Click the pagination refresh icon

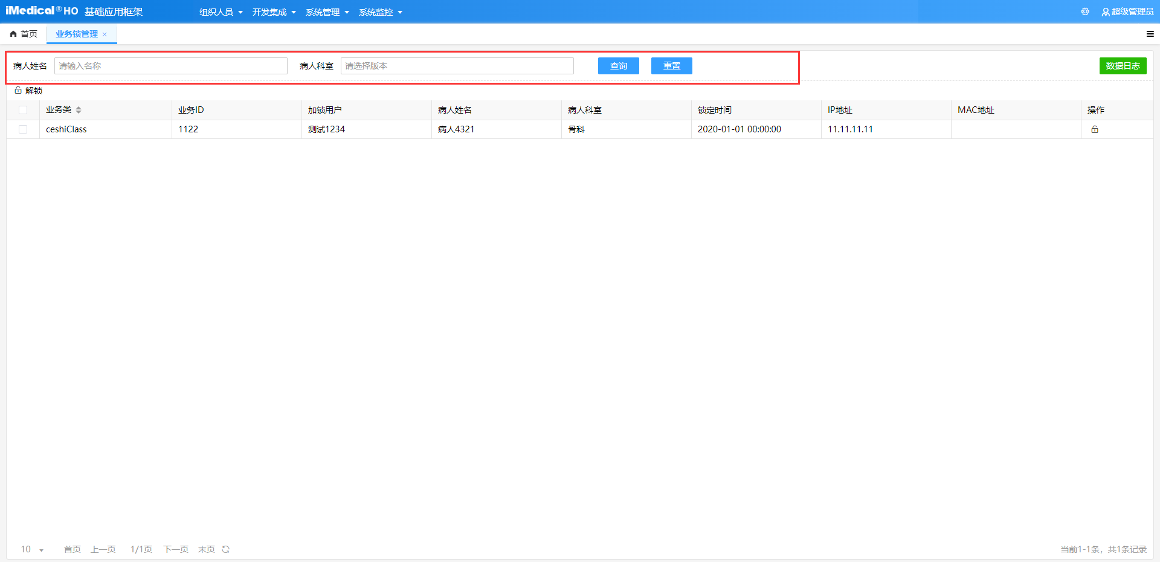click(226, 549)
